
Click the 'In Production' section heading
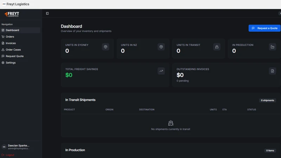coord(75,150)
